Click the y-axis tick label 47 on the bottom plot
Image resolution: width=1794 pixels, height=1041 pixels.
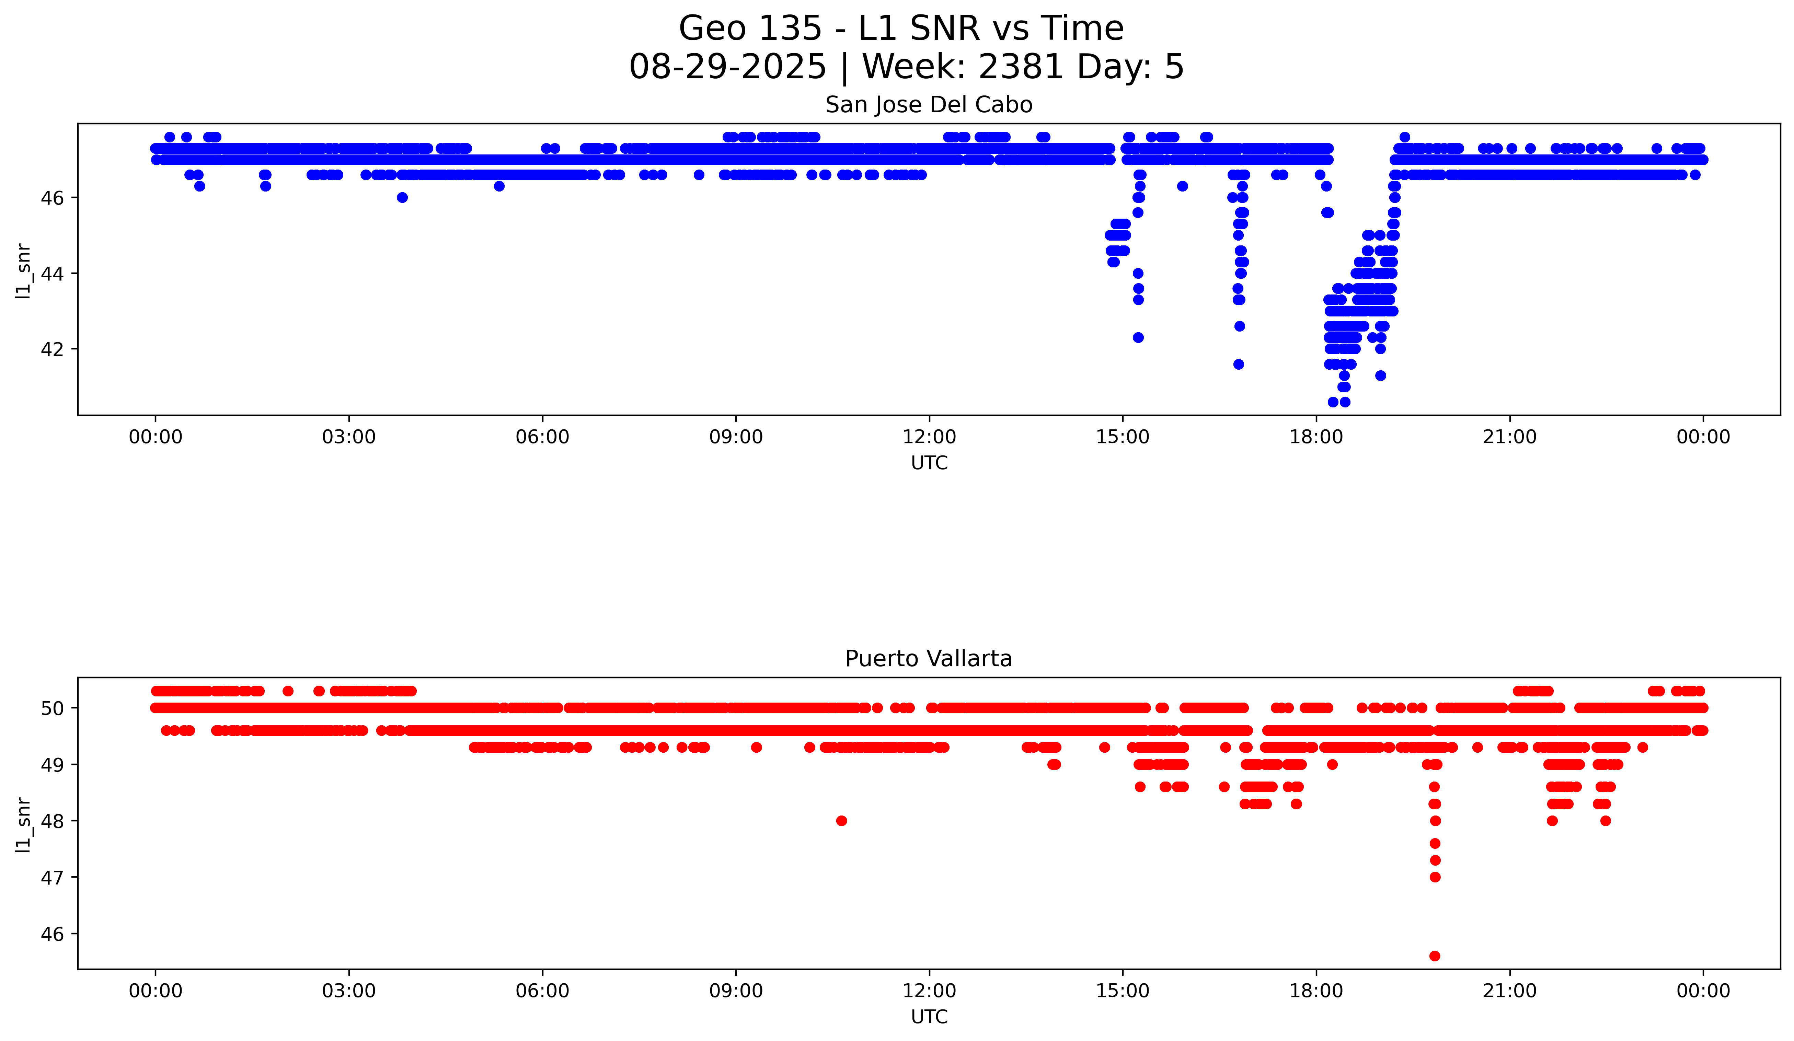52,877
